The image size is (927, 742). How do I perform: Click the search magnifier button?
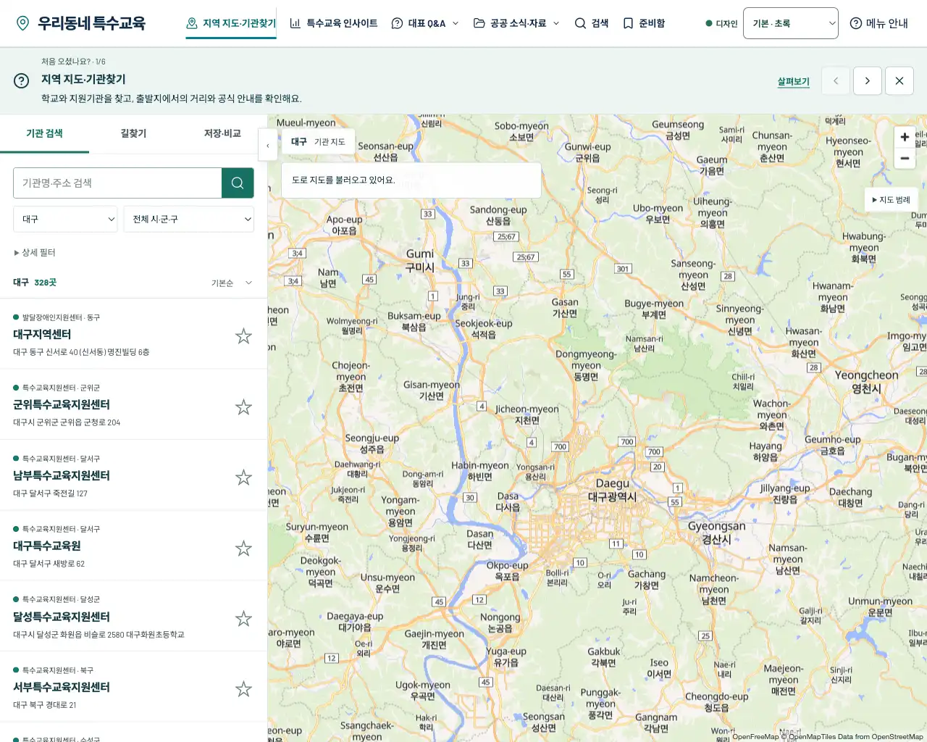tap(238, 183)
